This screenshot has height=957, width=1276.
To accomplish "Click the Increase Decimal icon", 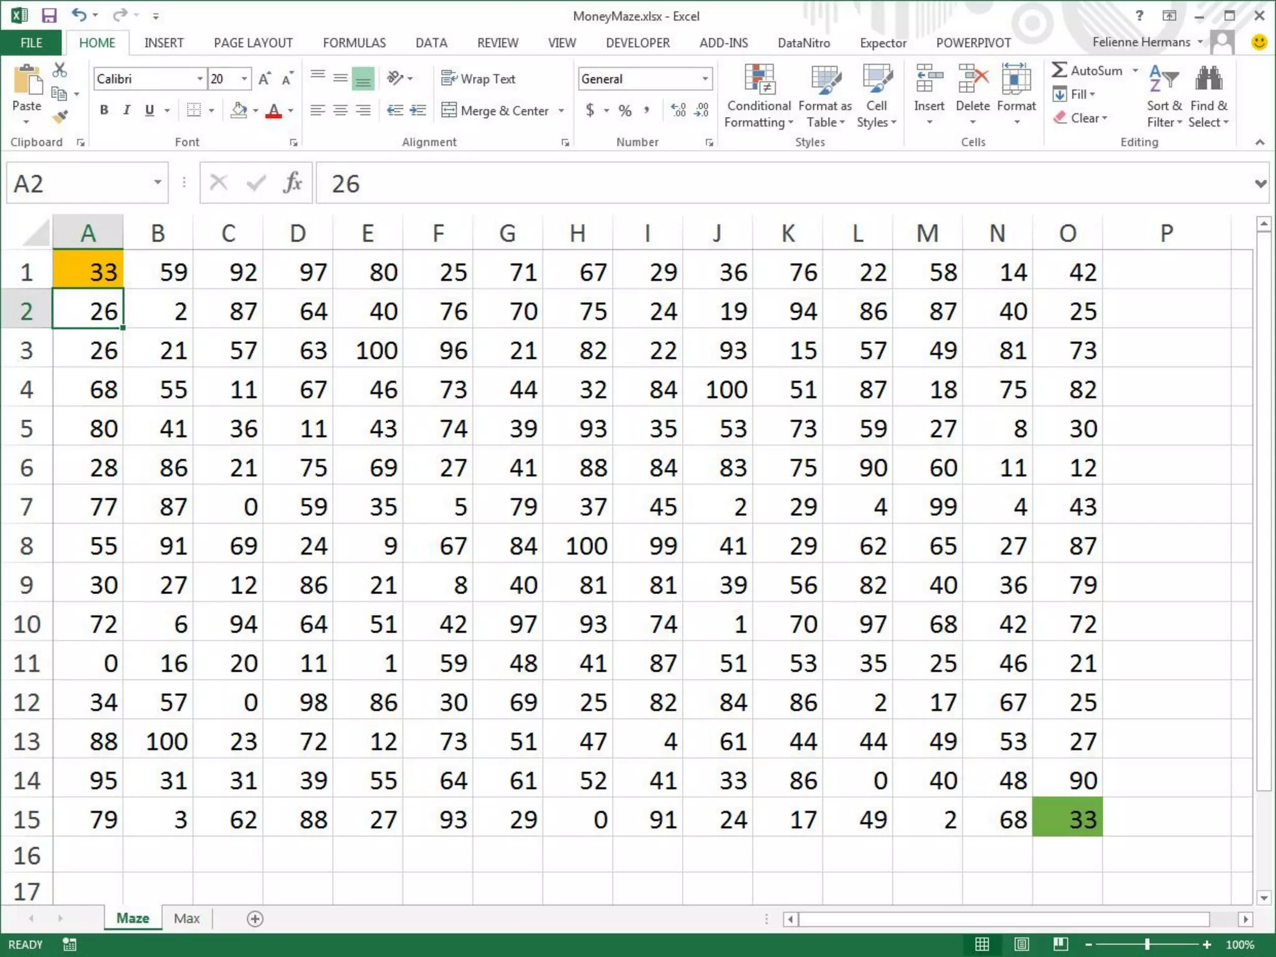I will (x=678, y=110).
